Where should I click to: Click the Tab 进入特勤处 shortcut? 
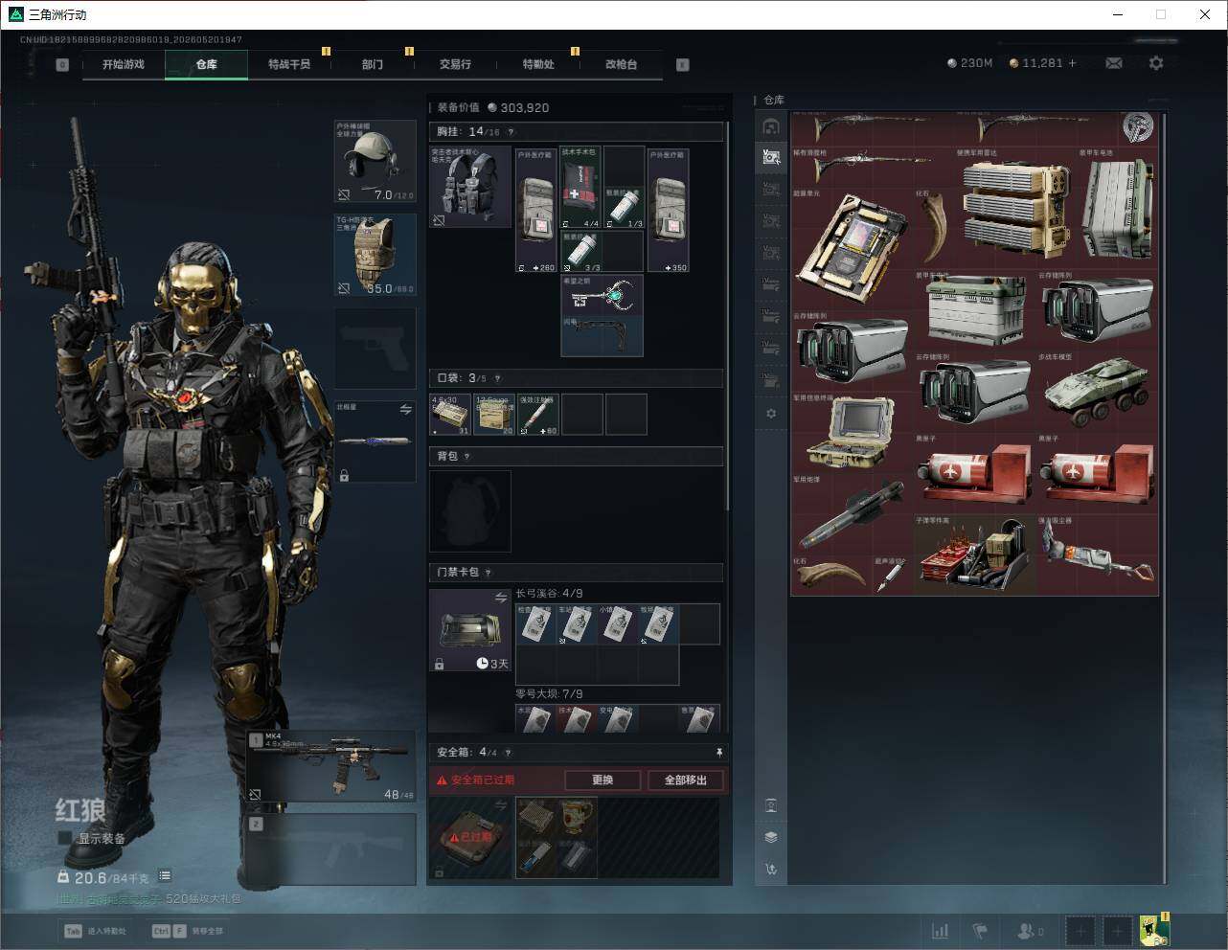(x=95, y=931)
